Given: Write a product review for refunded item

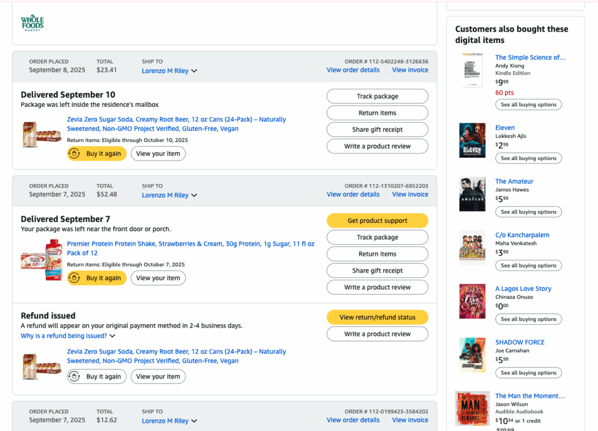Looking at the screenshot, I should coord(377,334).
